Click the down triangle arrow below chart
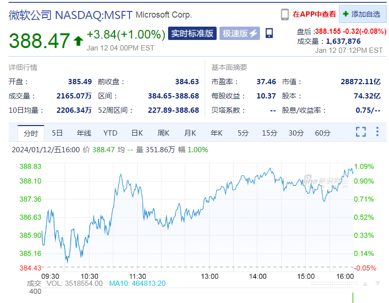 pos(378,283)
